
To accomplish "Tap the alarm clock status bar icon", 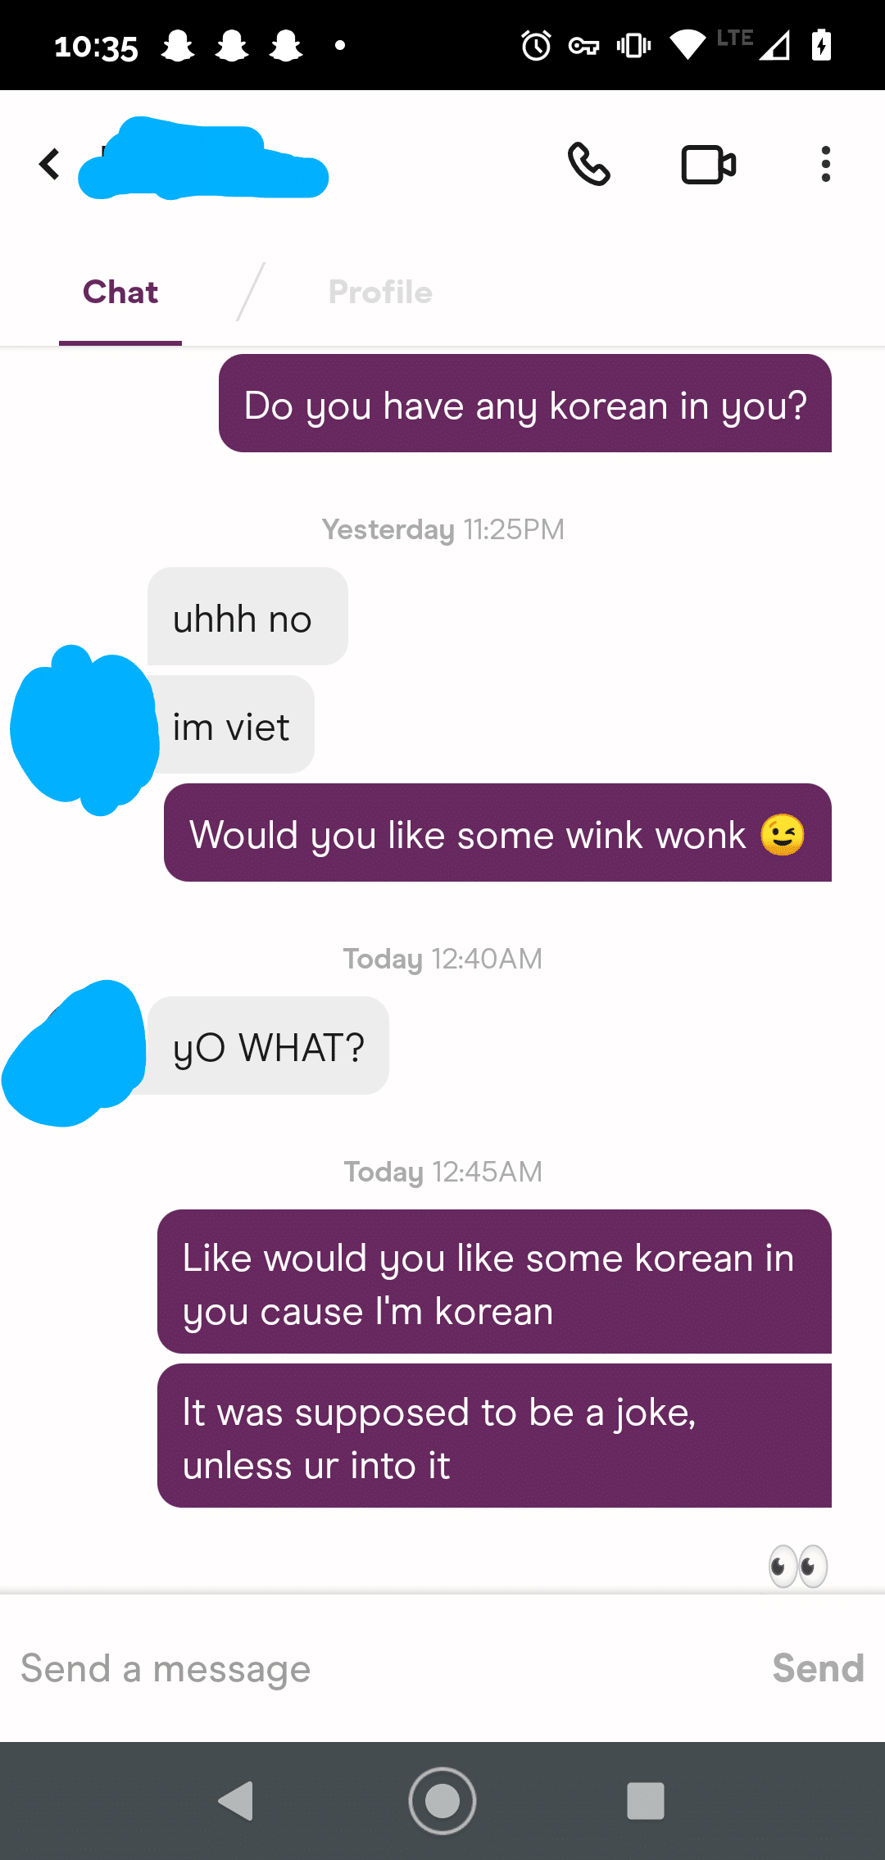I will point(537,45).
